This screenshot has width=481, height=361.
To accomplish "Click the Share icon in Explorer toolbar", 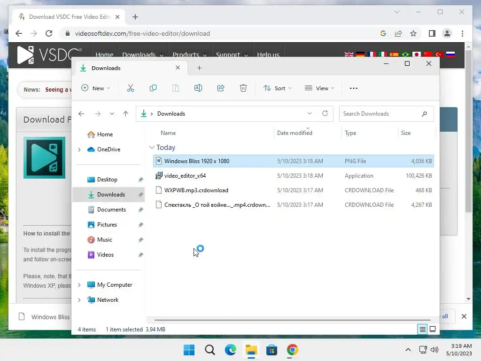I will pos(221,88).
